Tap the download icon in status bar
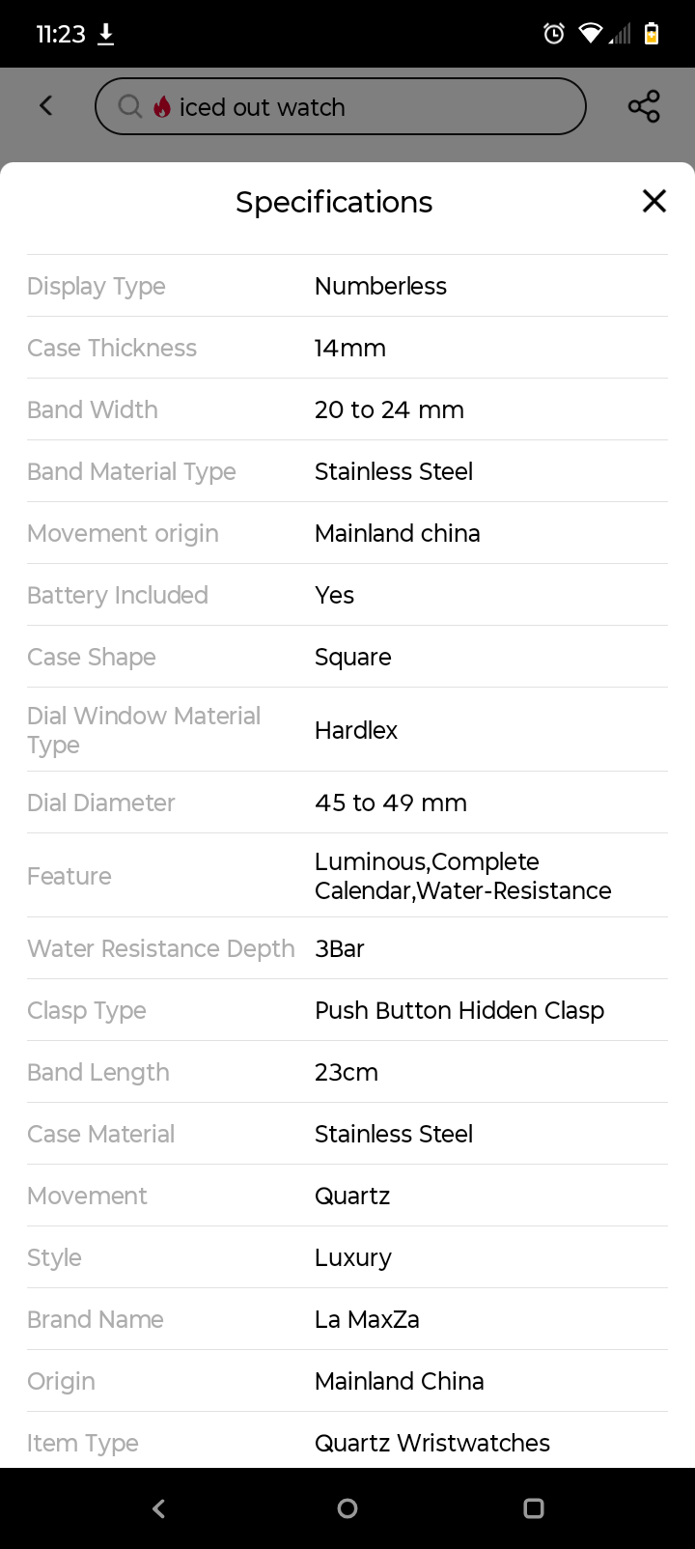Image resolution: width=695 pixels, height=1549 pixels. click(106, 35)
